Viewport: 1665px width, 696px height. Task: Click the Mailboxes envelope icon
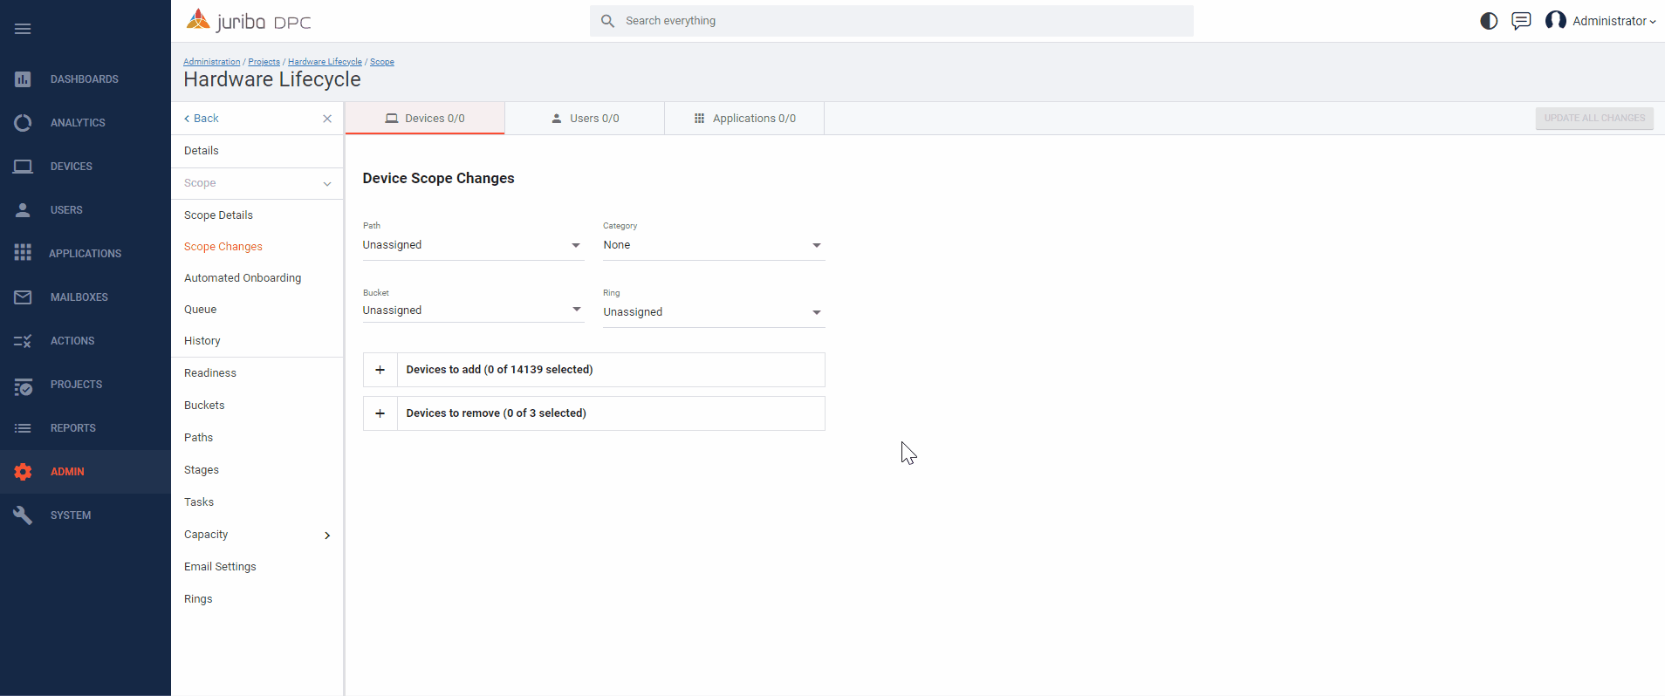23,297
